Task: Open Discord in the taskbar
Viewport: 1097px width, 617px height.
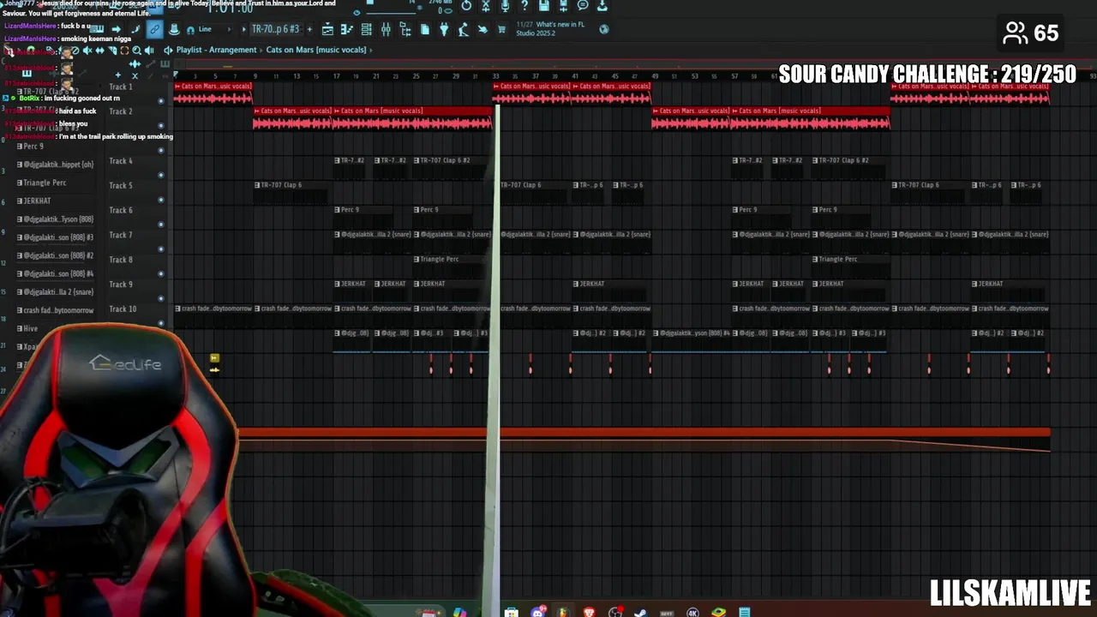Action: click(x=539, y=612)
